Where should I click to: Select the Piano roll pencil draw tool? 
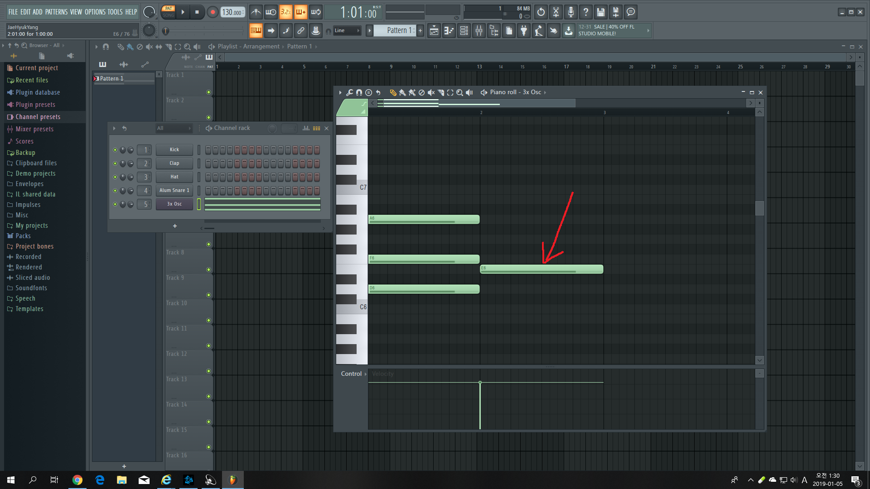(x=393, y=92)
